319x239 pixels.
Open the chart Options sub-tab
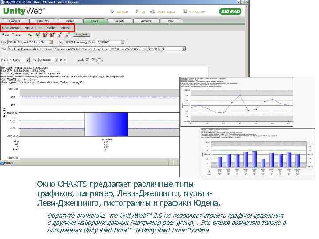65,28
